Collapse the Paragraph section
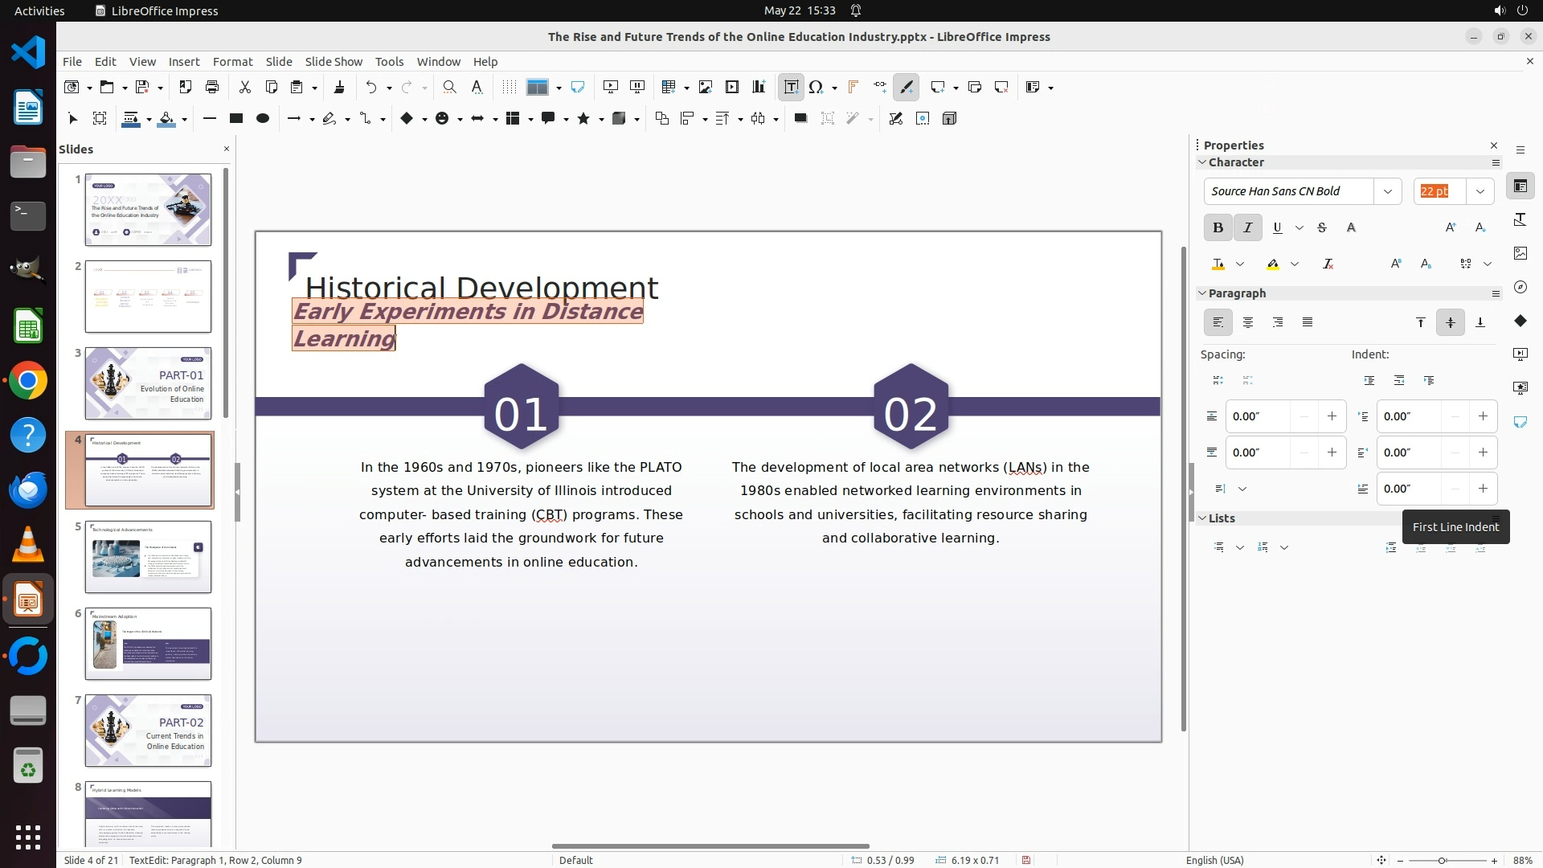The height and width of the screenshot is (868, 1543). (x=1202, y=293)
